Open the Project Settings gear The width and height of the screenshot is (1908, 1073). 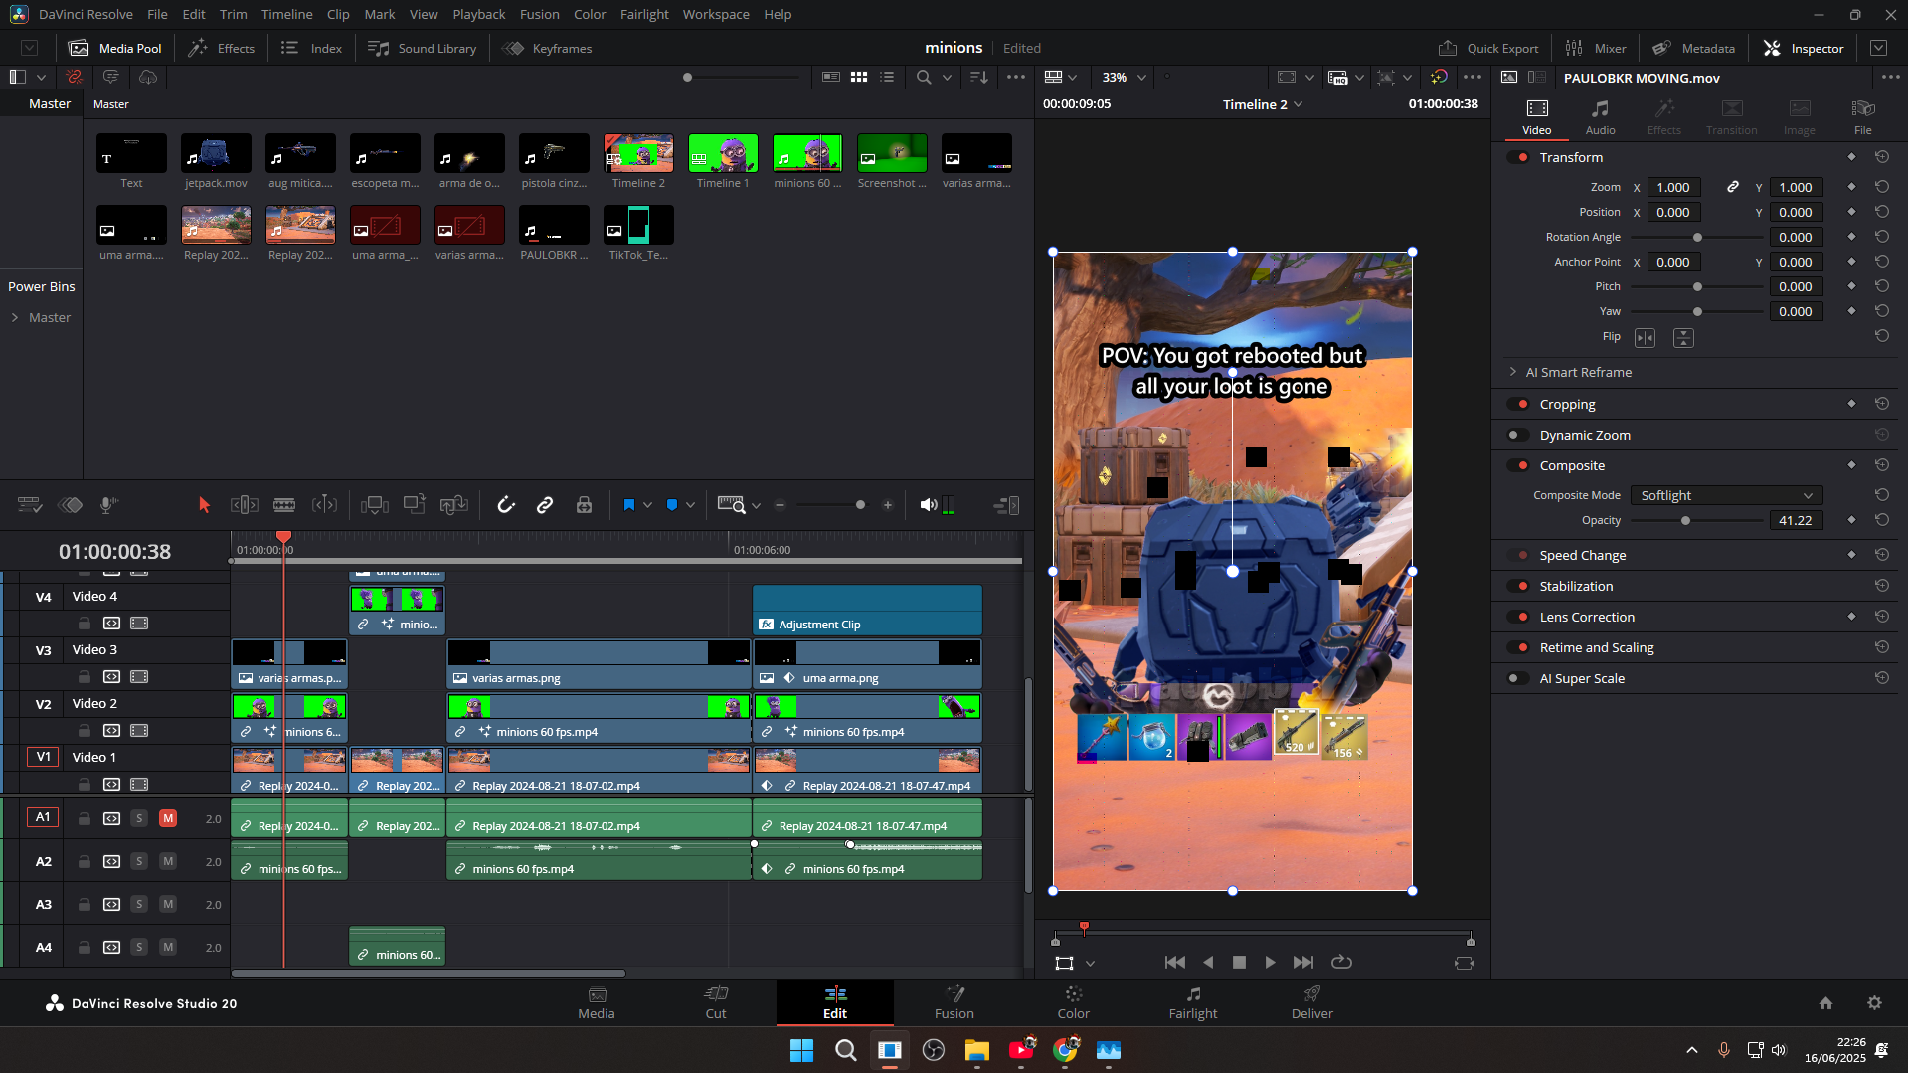pos(1874,1003)
